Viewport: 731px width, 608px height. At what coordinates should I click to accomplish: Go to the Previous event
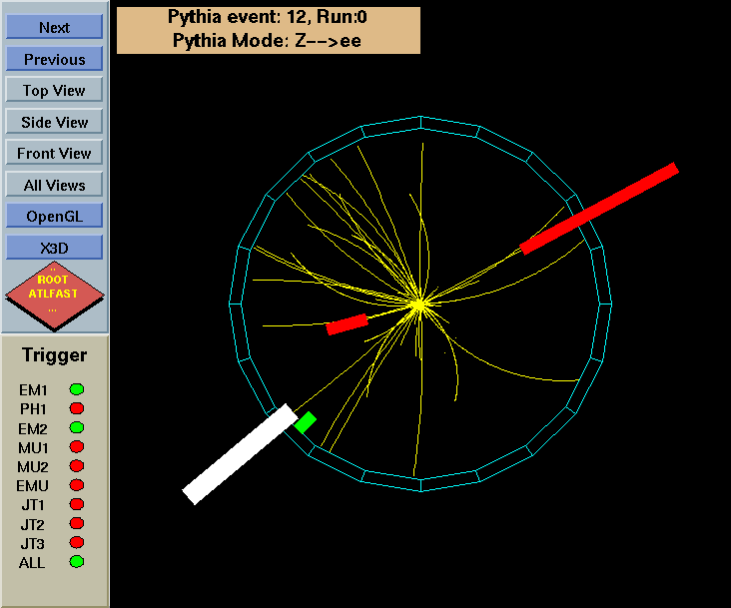(x=54, y=59)
